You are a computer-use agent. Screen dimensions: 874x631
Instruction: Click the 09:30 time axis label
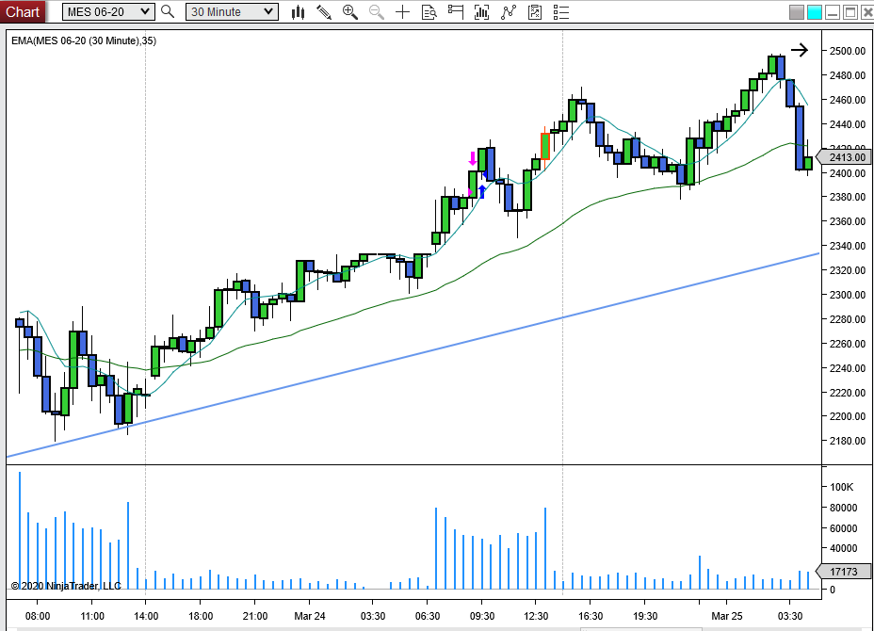pos(482,616)
